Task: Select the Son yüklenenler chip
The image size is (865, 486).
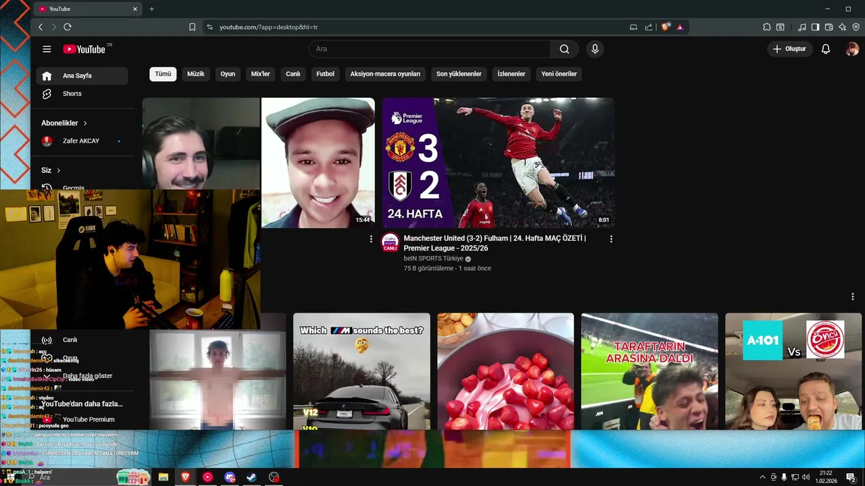Action: click(x=459, y=74)
